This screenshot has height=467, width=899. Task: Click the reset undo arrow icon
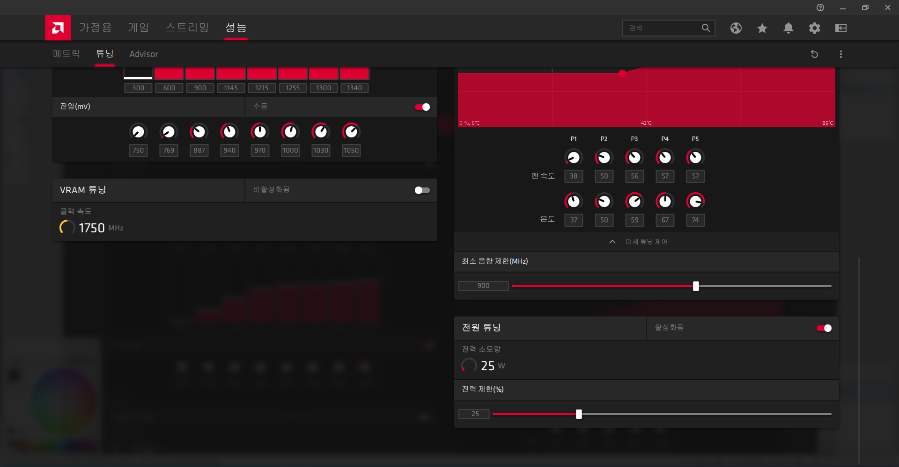[815, 54]
